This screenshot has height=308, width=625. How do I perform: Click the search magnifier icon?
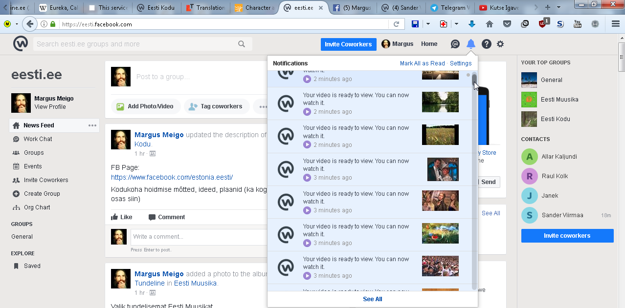click(x=242, y=44)
